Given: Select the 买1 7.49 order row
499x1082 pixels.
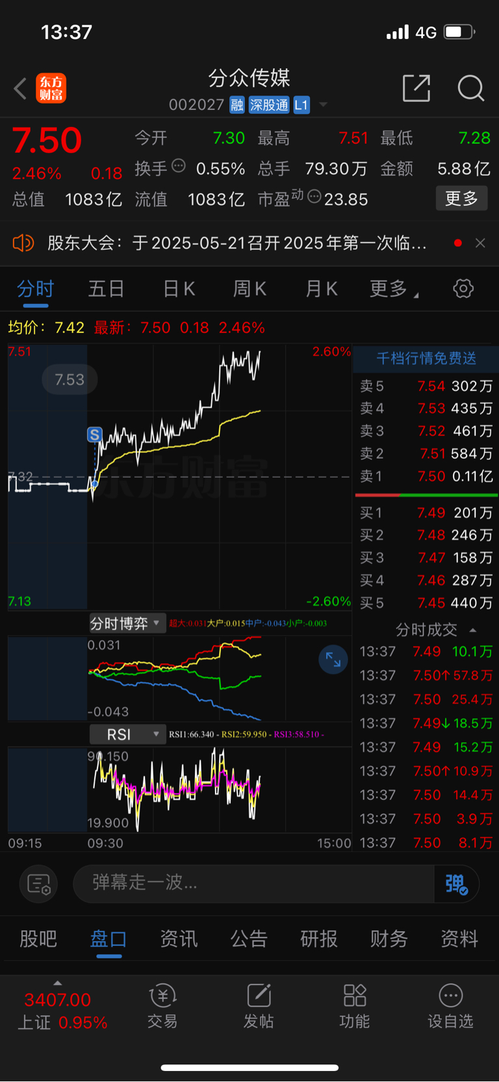Looking at the screenshot, I should pyautogui.click(x=426, y=513).
